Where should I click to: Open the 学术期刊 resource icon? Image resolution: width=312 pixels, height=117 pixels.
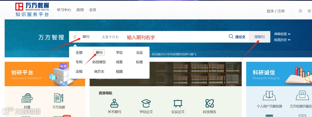pos(114,103)
